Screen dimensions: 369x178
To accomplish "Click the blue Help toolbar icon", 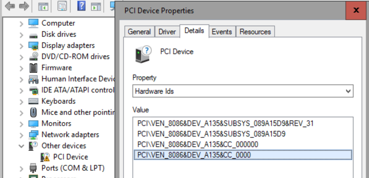I will coord(81,6).
